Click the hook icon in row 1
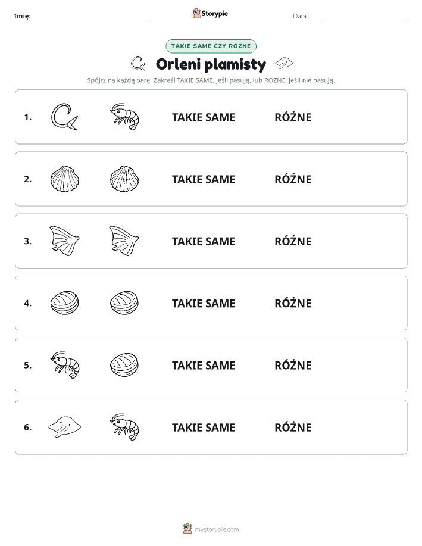Screen dimensions: 422x546 [x=65, y=117]
